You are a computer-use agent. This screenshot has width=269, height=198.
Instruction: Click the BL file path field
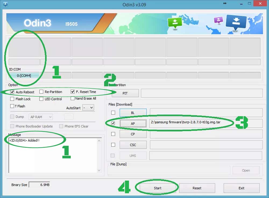[x=206, y=113]
